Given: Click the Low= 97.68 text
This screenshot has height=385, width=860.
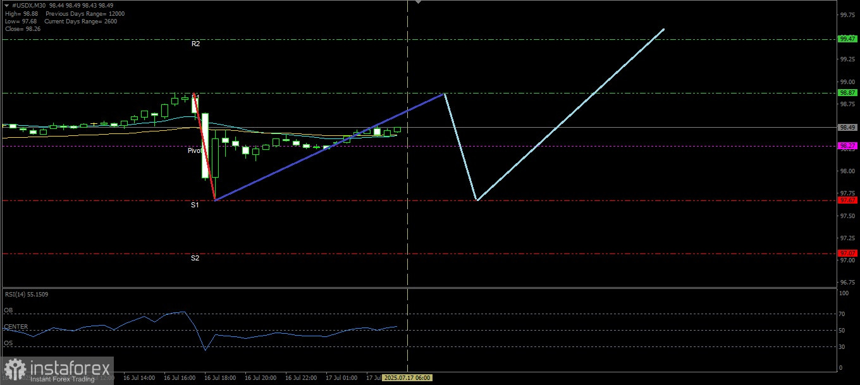Looking at the screenshot, I should [20, 21].
